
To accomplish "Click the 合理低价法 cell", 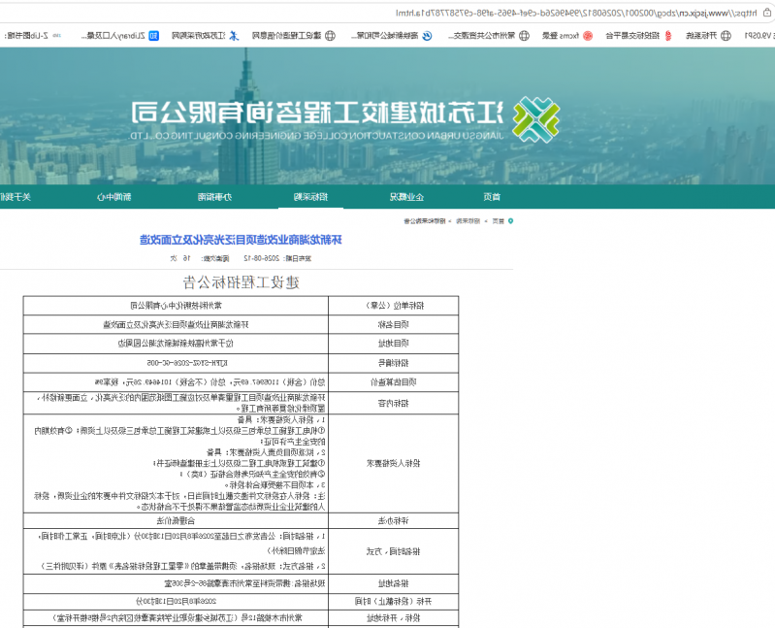I will pos(176,520).
